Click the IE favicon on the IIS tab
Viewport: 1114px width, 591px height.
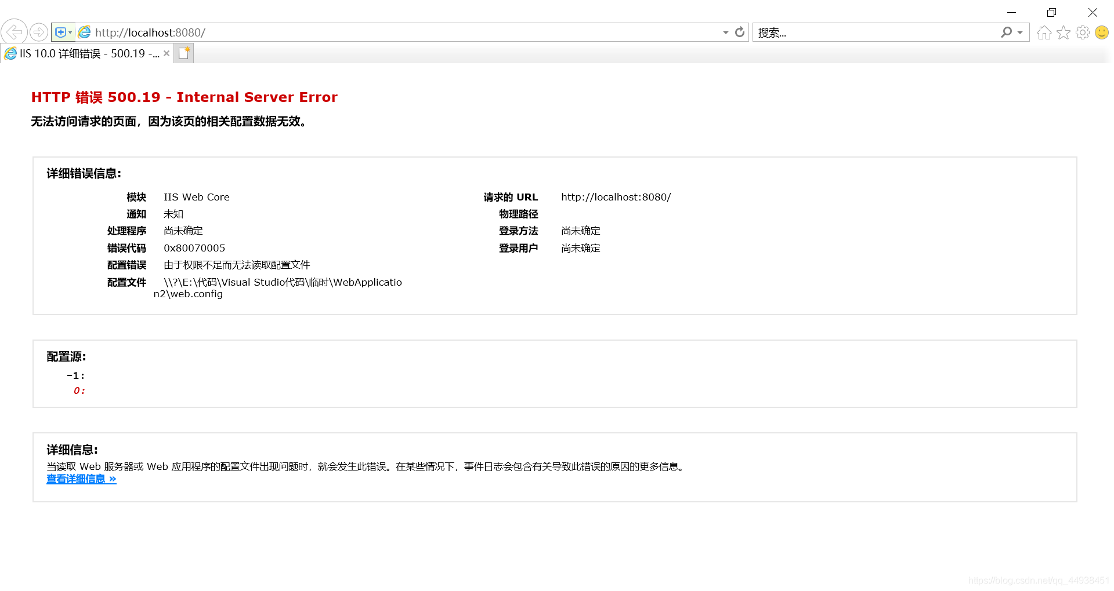coord(10,53)
